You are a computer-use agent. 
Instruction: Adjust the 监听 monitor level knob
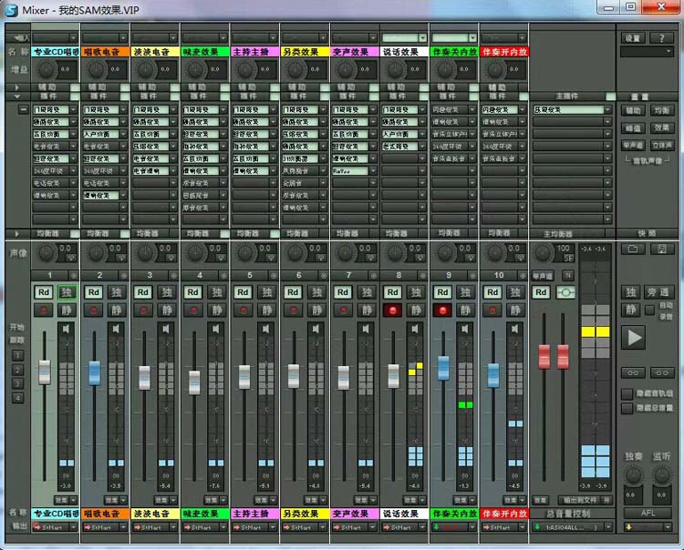pos(662,475)
